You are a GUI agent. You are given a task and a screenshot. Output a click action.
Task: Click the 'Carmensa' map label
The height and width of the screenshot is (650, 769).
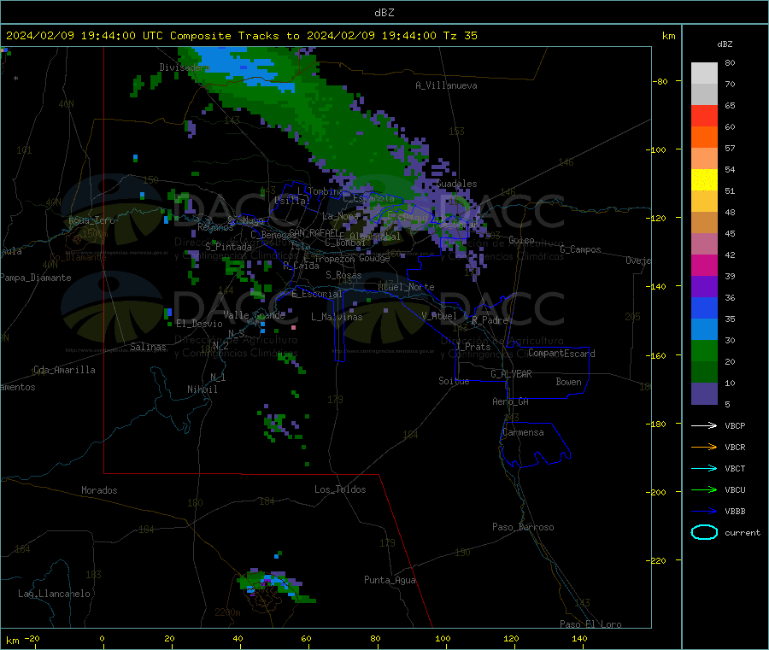coord(523,432)
